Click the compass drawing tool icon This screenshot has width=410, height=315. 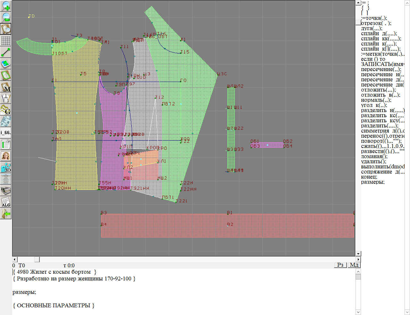(6, 98)
